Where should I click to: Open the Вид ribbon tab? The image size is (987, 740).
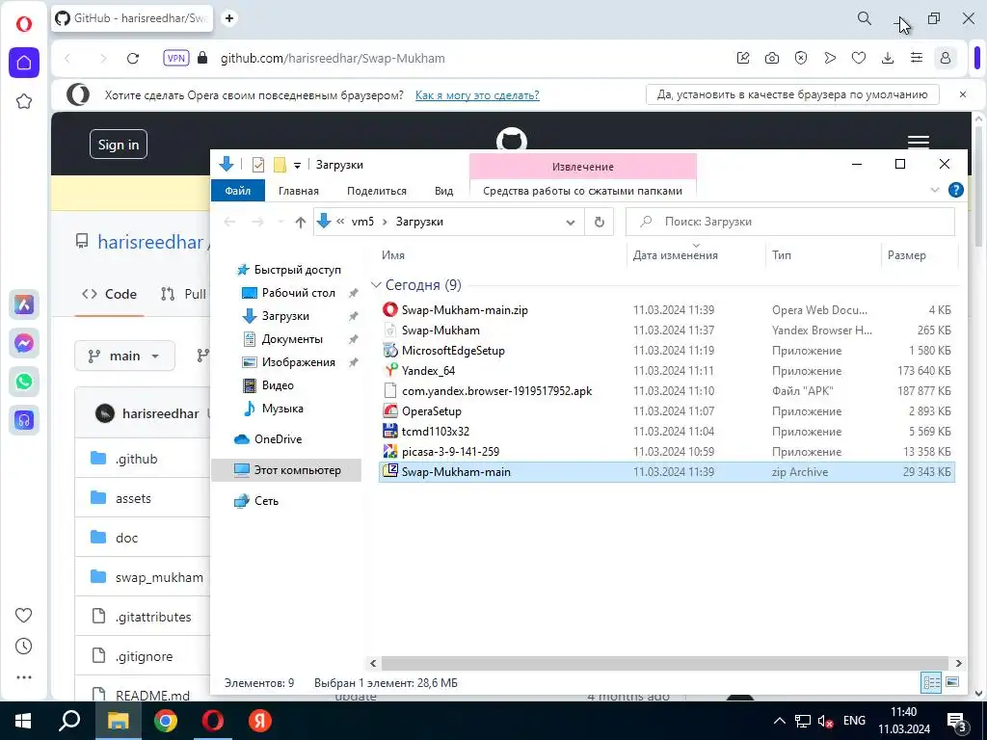click(443, 191)
